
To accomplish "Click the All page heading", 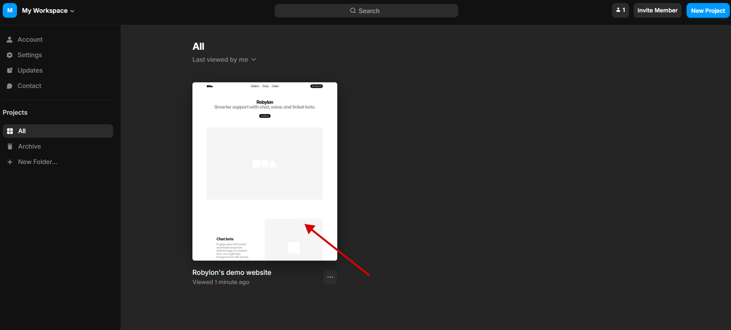I will pyautogui.click(x=198, y=46).
